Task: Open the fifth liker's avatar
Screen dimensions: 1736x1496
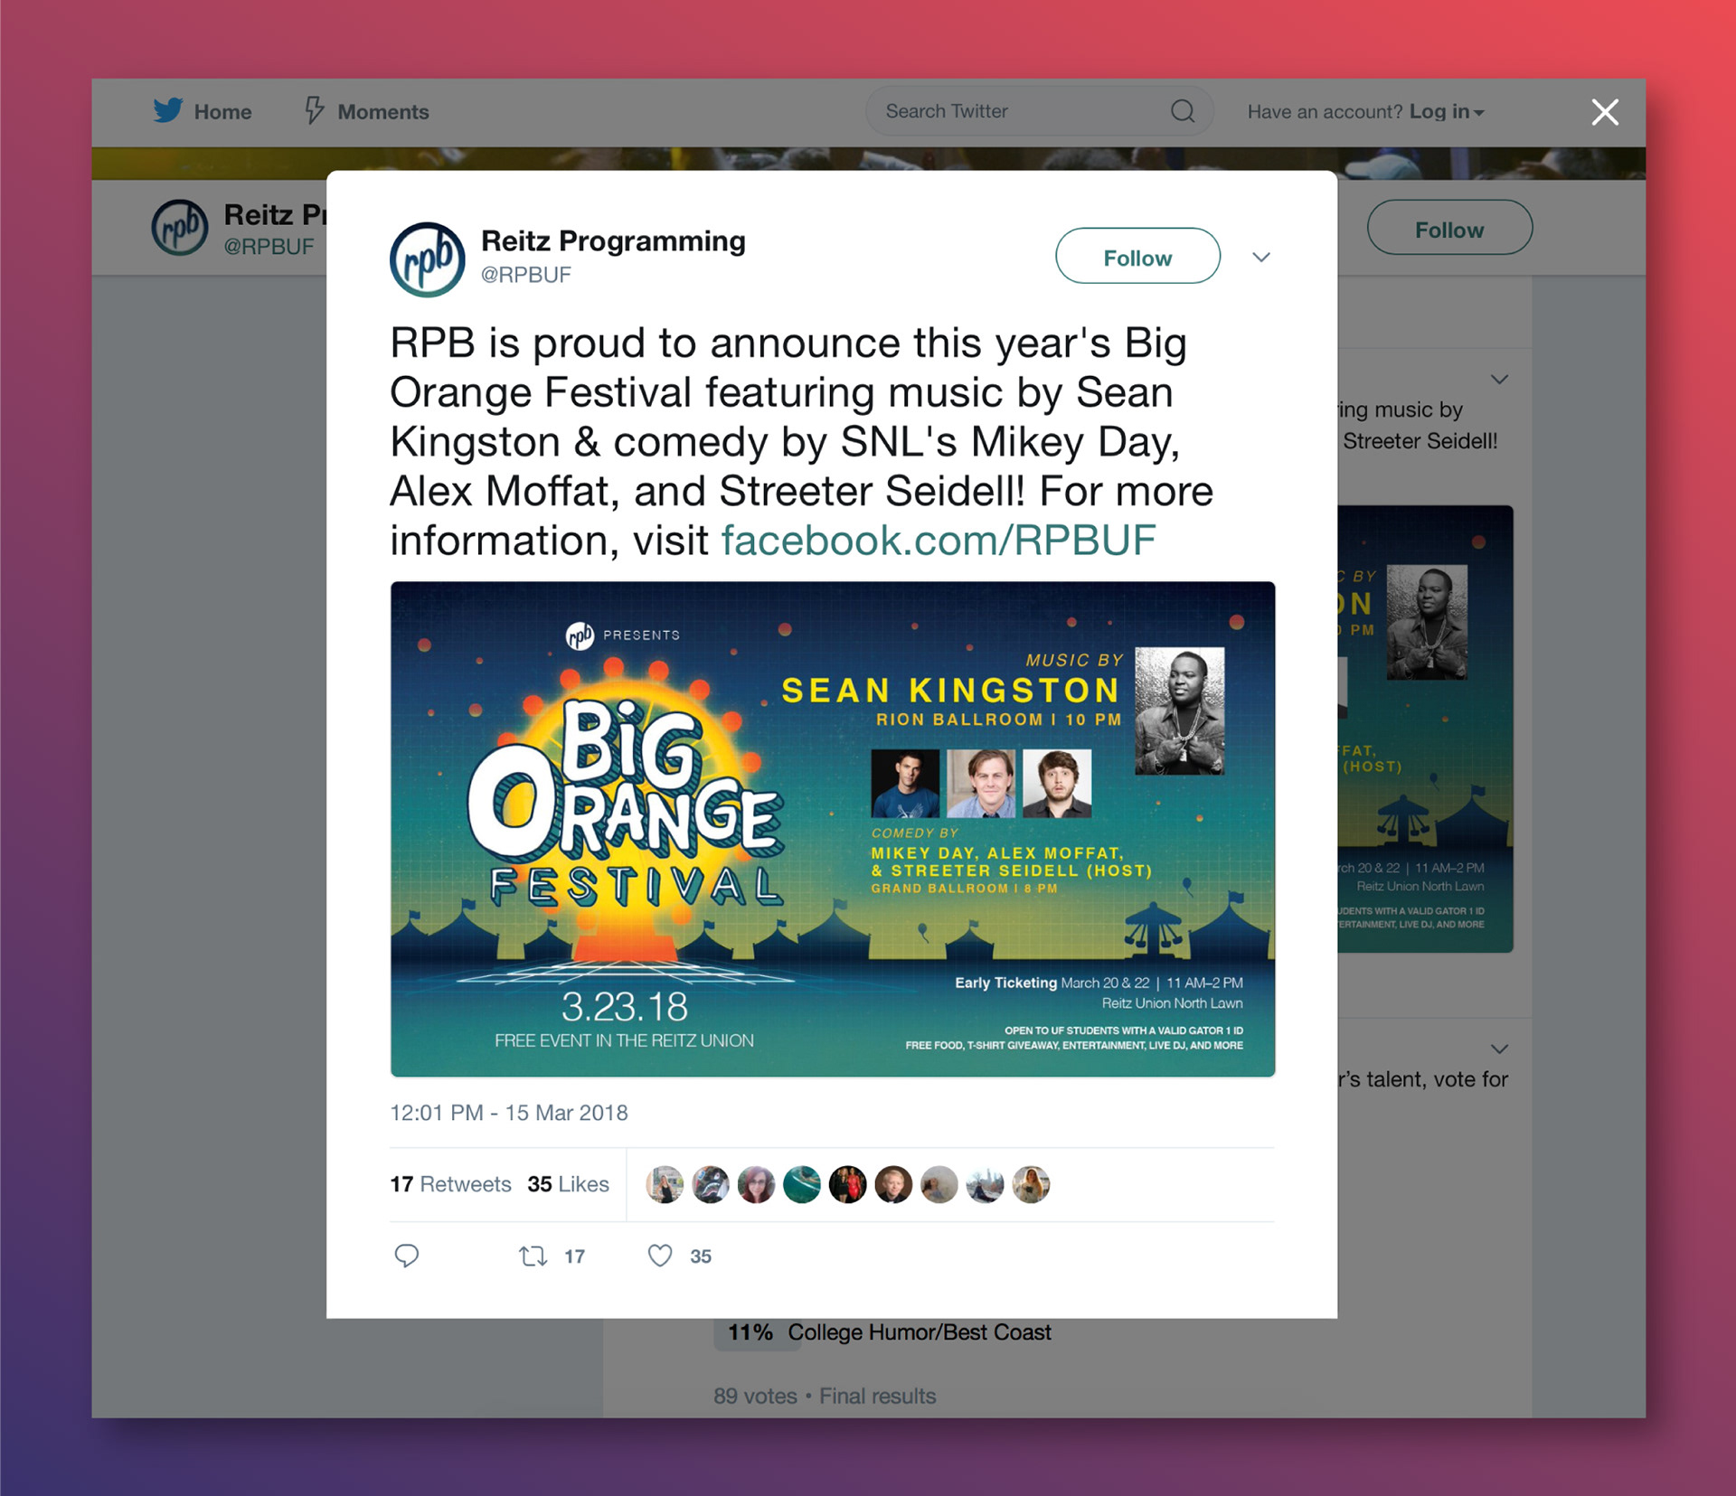Action: [848, 1184]
